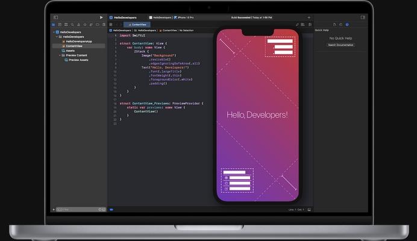Screen dimensions: 417x241
Task: Collapse the HelloDevelopers group folder
Action: click(57, 37)
